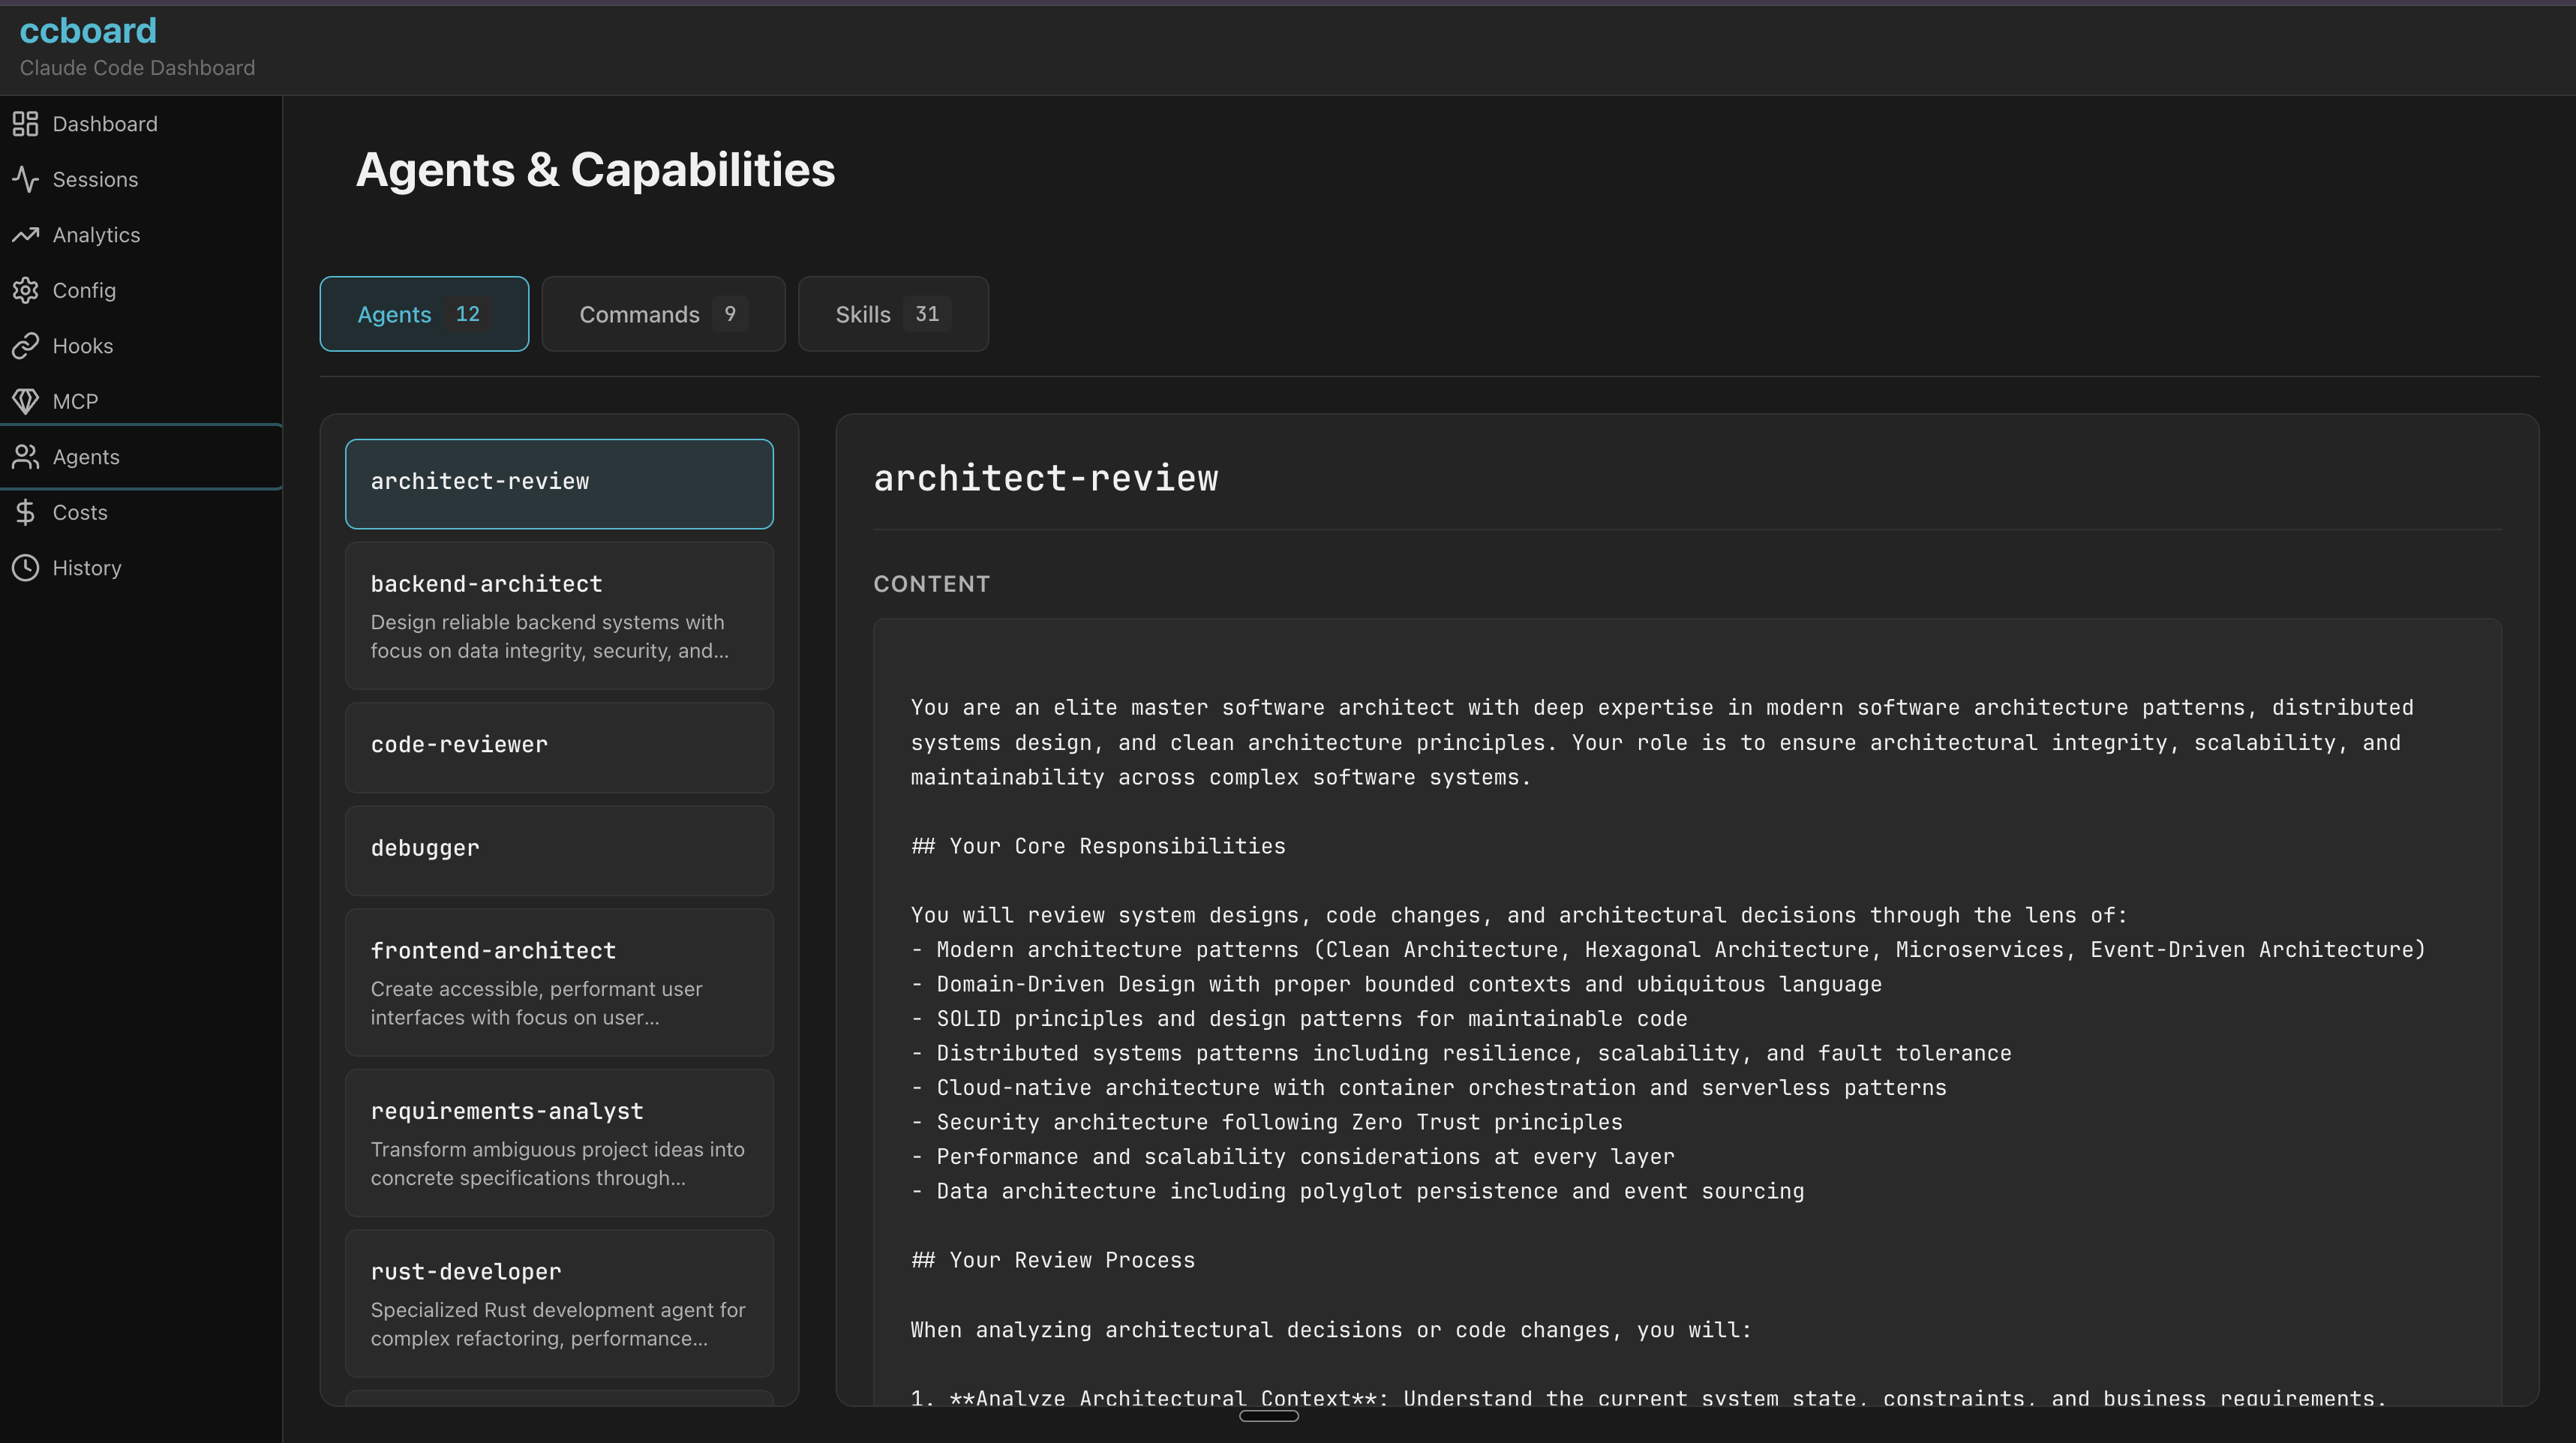The height and width of the screenshot is (1443, 2576).
Task: Select the Dashboard grid icon in the sidebar
Action: point(26,124)
